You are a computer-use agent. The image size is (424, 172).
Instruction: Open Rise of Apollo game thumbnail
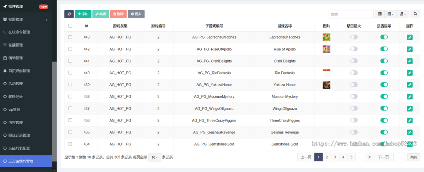[326, 49]
